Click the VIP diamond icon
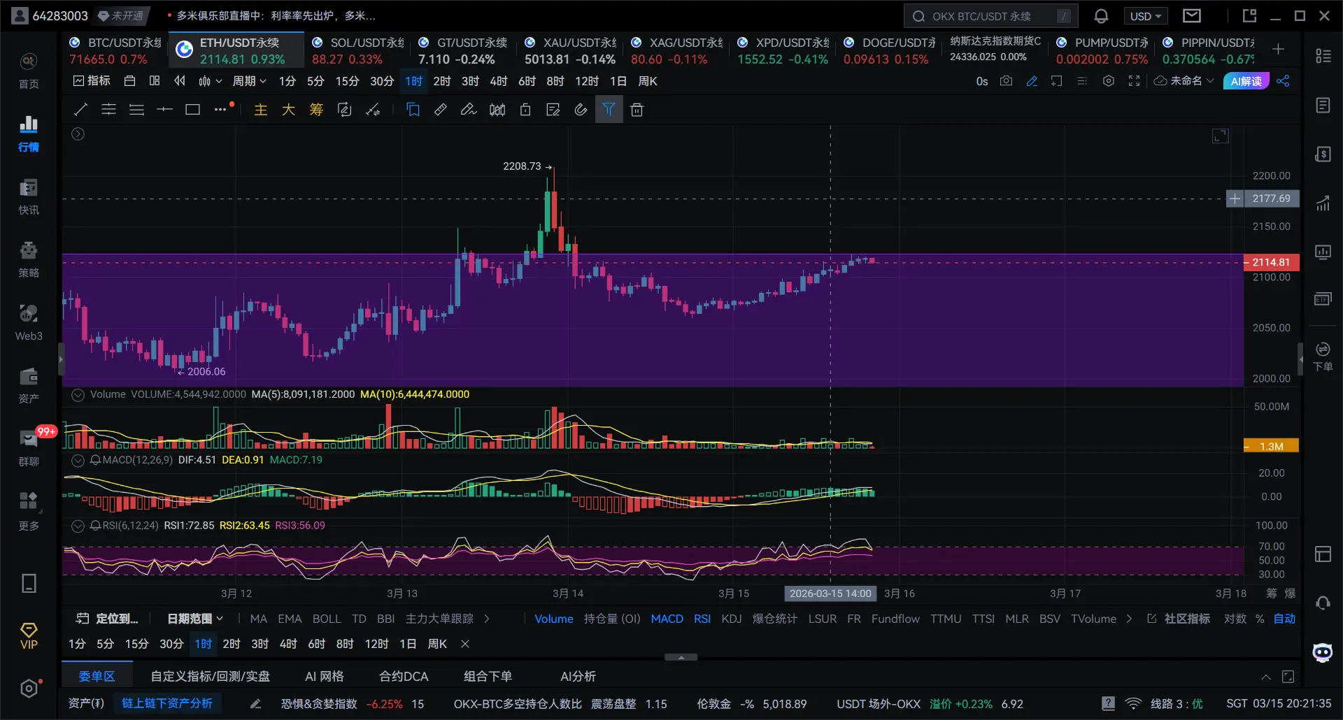1343x720 pixels. 29,635
